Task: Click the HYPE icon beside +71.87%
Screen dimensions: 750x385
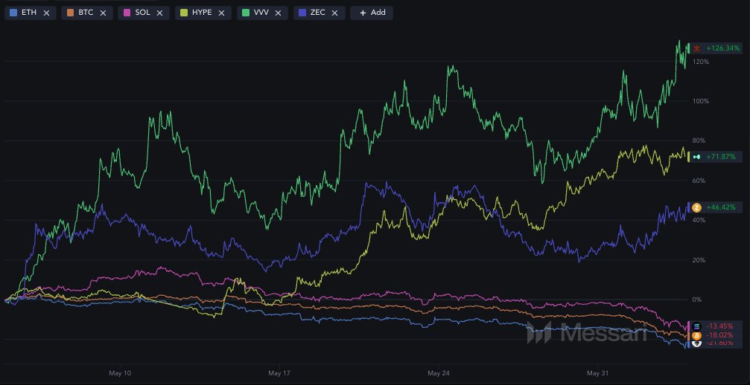Action: coord(697,157)
